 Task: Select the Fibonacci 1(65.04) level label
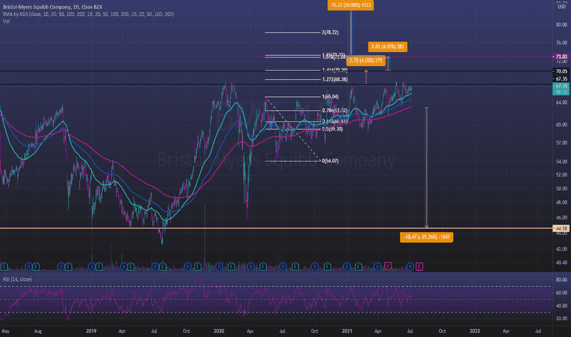[x=330, y=97]
